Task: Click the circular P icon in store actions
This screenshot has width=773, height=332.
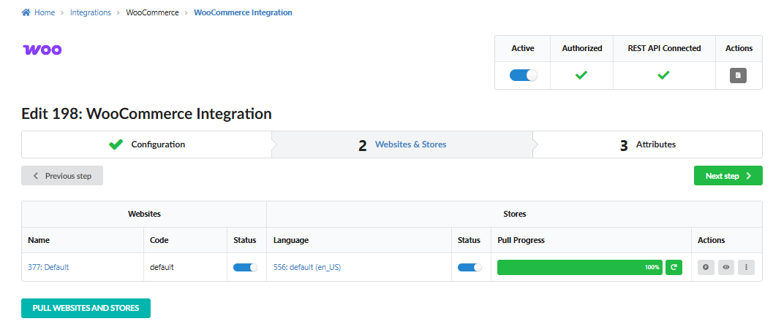Action: pos(706,267)
